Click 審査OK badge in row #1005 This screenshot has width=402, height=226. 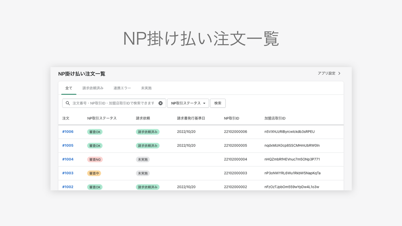95,146
